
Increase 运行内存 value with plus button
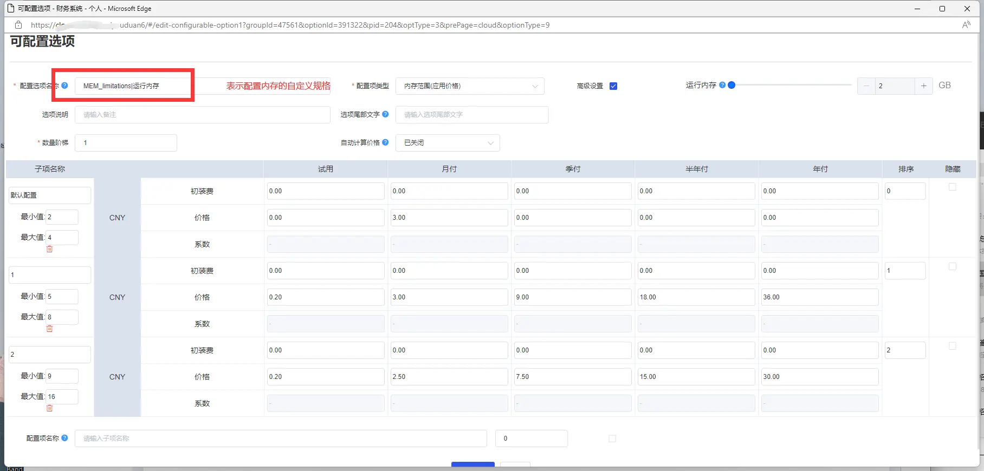click(923, 86)
